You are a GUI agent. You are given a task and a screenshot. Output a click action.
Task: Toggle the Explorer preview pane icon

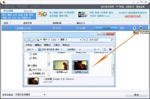click(x=104, y=49)
